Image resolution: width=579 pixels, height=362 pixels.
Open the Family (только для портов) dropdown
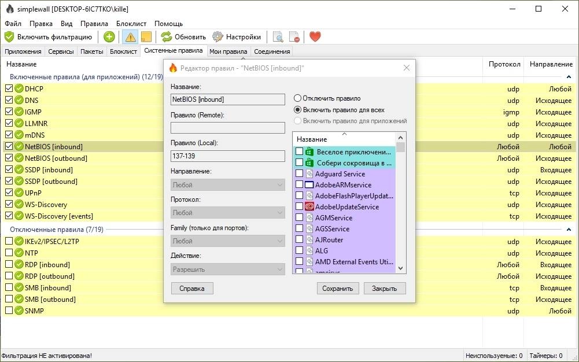pyautogui.click(x=228, y=241)
